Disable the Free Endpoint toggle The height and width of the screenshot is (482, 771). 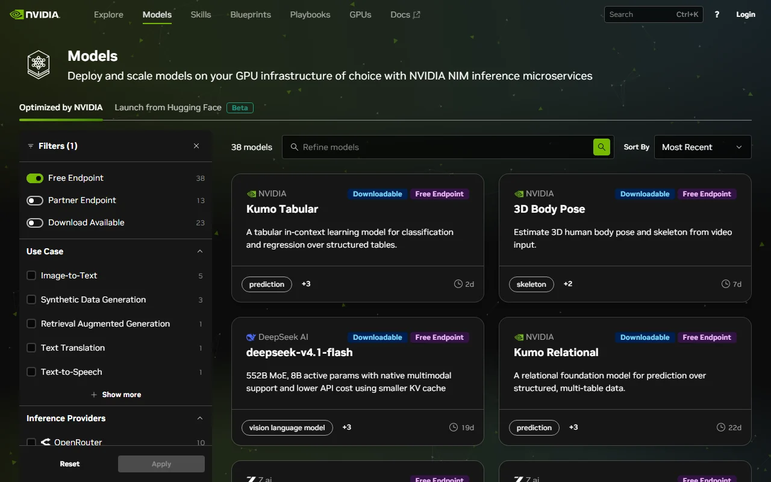[x=35, y=178]
